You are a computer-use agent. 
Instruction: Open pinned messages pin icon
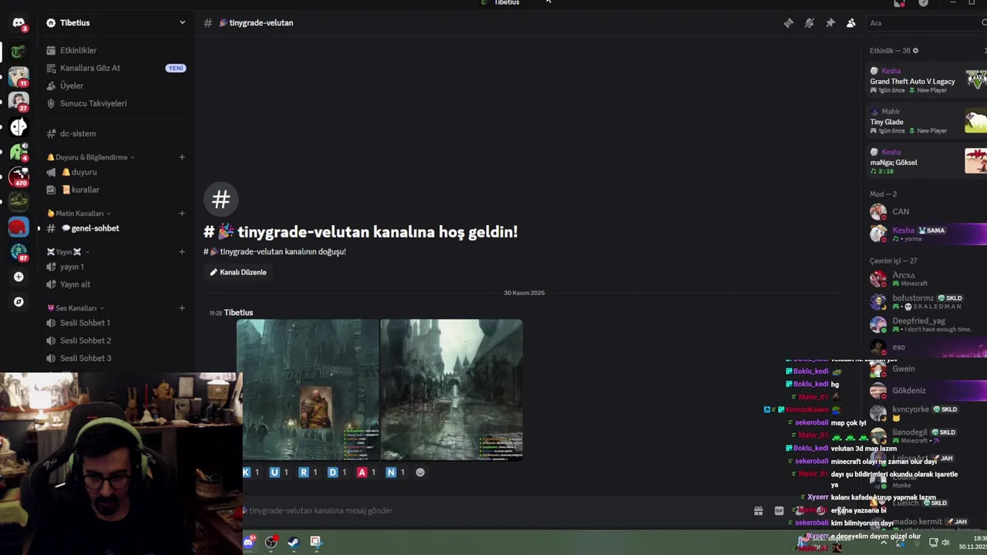[830, 23]
